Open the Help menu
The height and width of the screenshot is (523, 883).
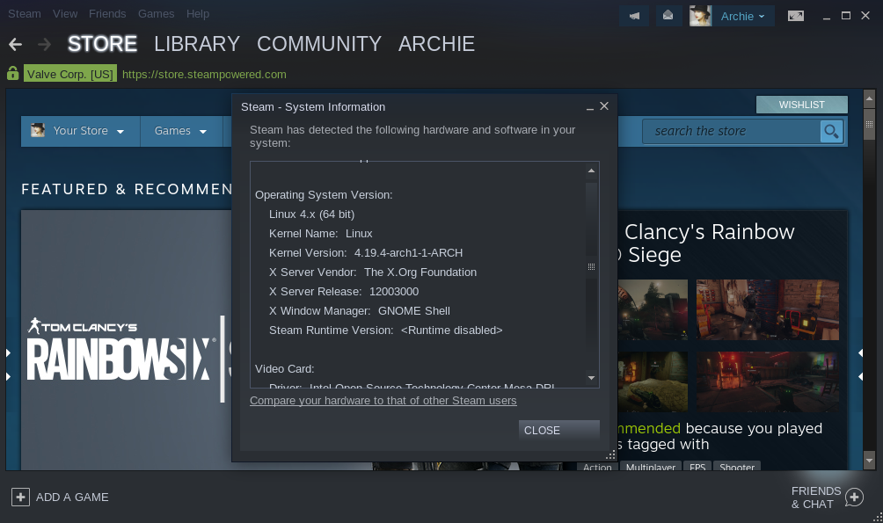[198, 13]
